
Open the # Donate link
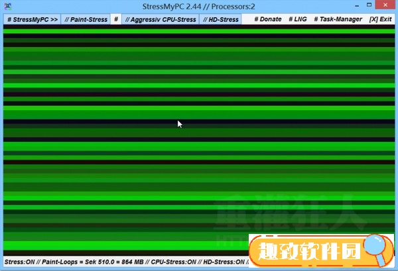pos(268,19)
